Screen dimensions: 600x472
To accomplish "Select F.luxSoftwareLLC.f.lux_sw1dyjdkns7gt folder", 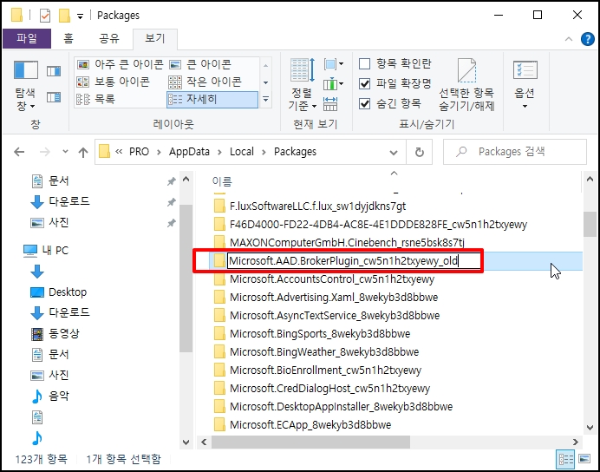I will pos(310,206).
